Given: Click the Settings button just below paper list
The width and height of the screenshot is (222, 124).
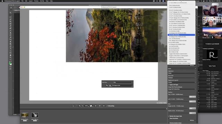Looking at the screenshot, I should pyautogui.click(x=192, y=65).
